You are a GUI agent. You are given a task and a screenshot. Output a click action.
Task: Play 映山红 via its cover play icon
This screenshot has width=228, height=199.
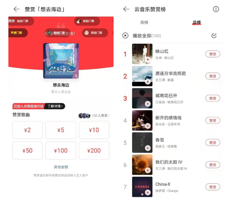click(148, 59)
